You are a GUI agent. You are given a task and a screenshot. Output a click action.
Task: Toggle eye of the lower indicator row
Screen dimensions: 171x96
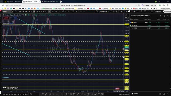22,26
